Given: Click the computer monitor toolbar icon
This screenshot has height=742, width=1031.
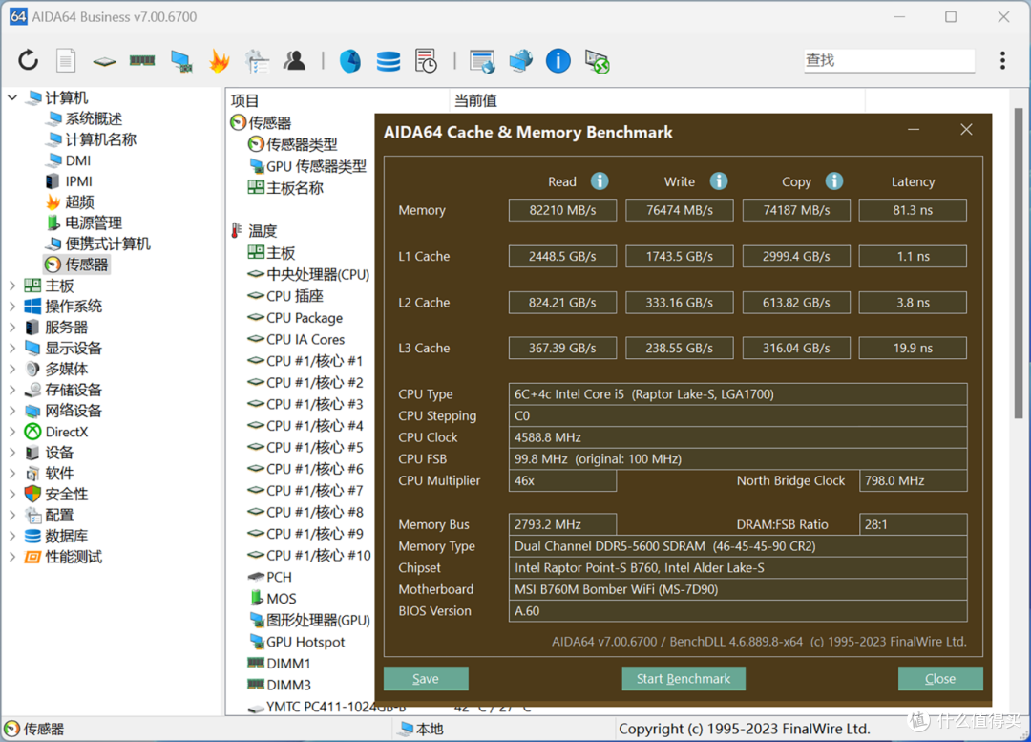Looking at the screenshot, I should 180,61.
